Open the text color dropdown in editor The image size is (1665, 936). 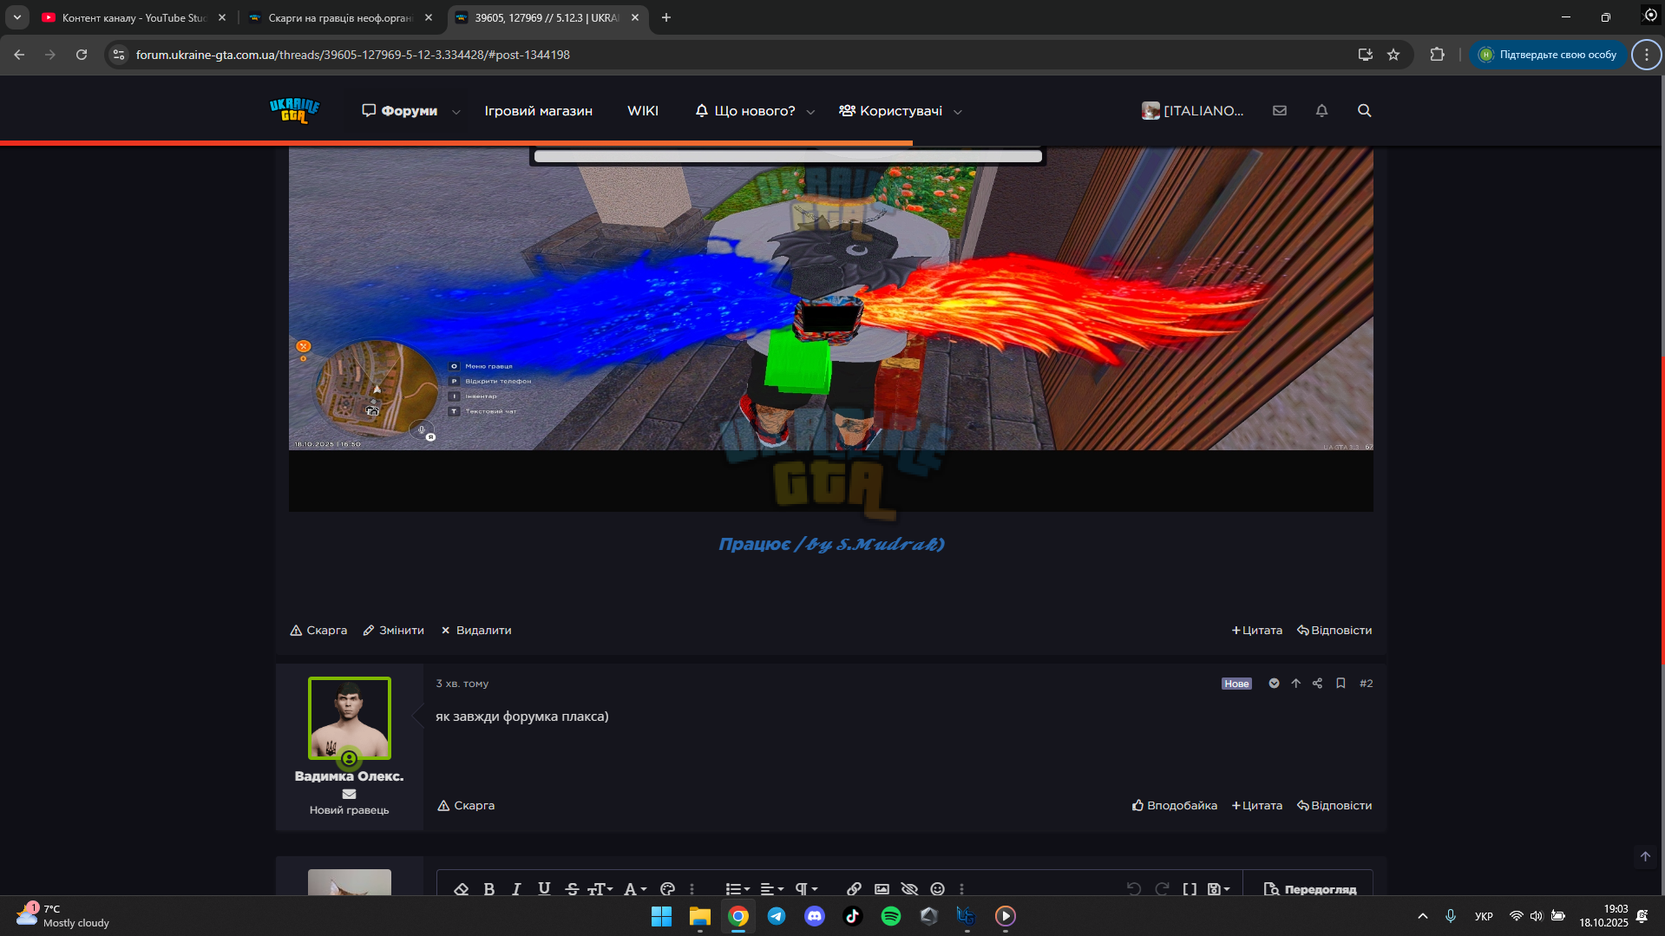tap(635, 889)
